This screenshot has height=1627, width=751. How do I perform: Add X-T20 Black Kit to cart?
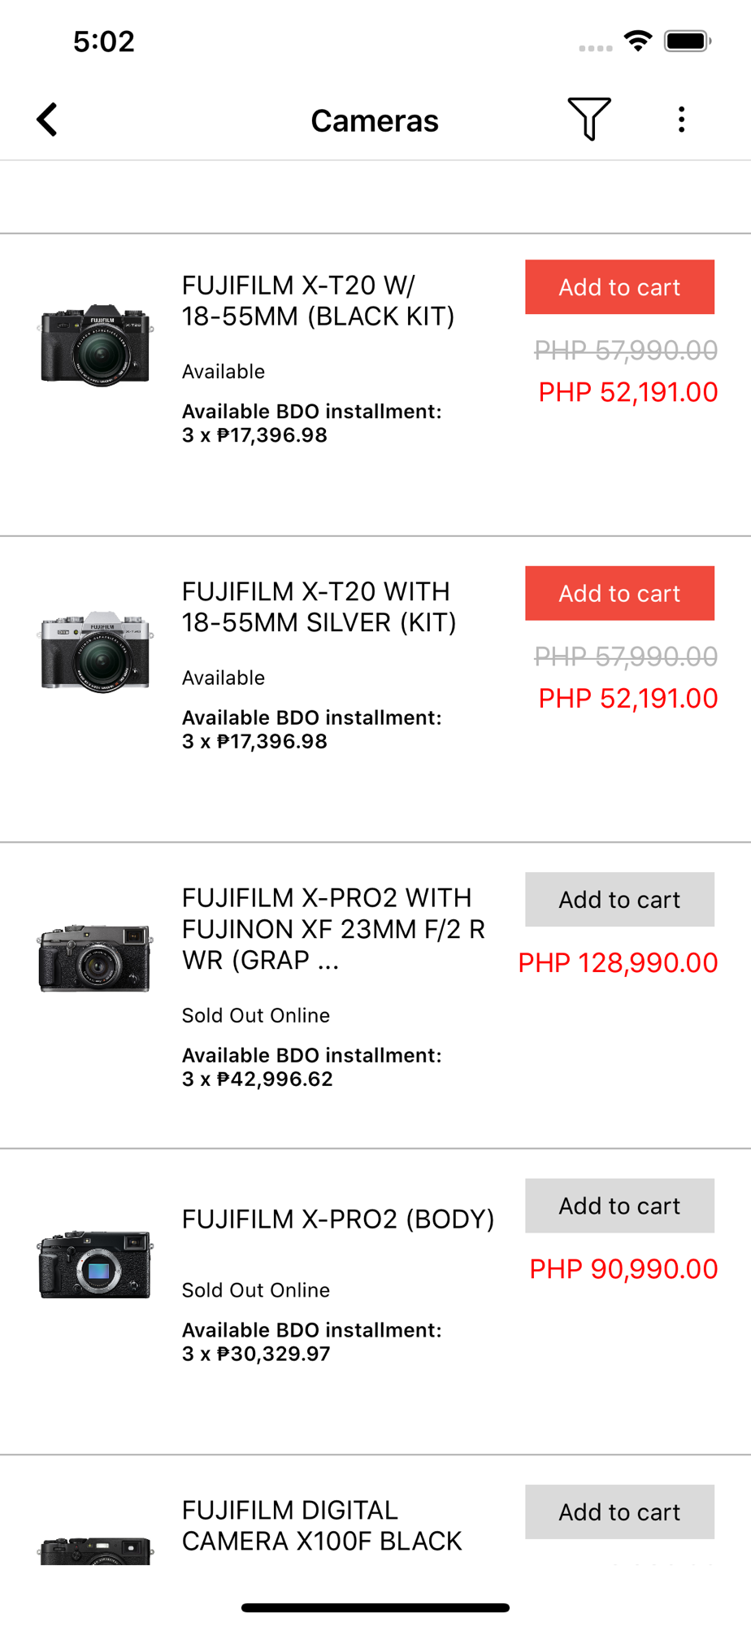(619, 287)
